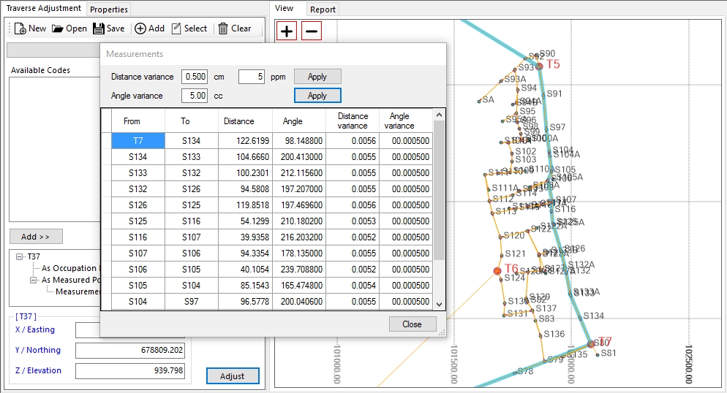Save the traverse using the Save icon
The height and width of the screenshot is (393, 727).
[98, 28]
